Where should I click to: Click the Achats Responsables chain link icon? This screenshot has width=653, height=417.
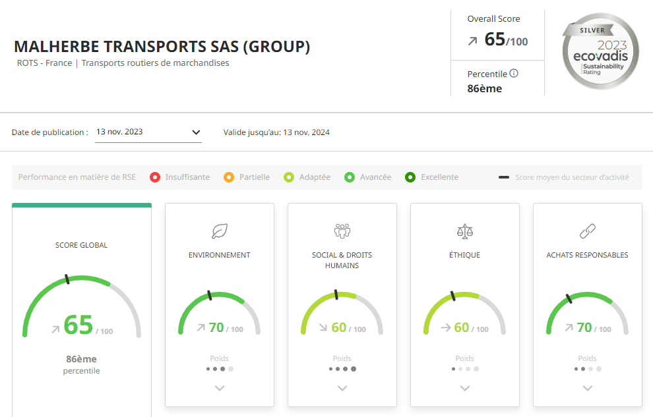(x=588, y=231)
